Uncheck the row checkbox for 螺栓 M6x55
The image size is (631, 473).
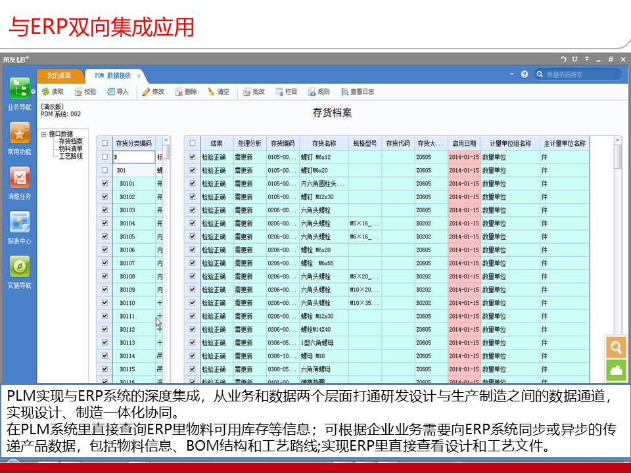pyautogui.click(x=193, y=263)
